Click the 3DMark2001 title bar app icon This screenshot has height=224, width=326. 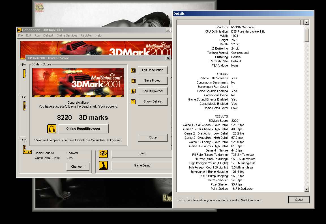click(x=19, y=30)
